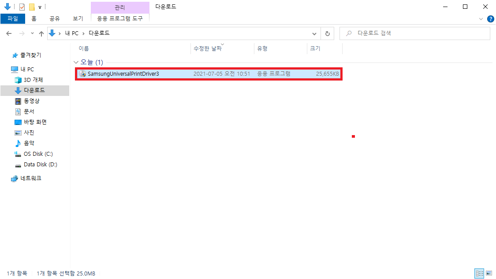Open OS Disk (C:) drive
Image resolution: width=496 pixels, height=279 pixels.
coord(38,154)
